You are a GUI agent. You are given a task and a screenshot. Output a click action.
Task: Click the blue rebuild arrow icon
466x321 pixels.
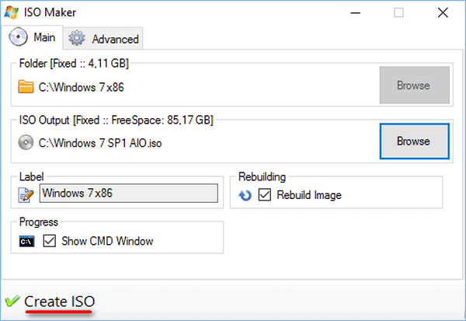pyautogui.click(x=246, y=195)
